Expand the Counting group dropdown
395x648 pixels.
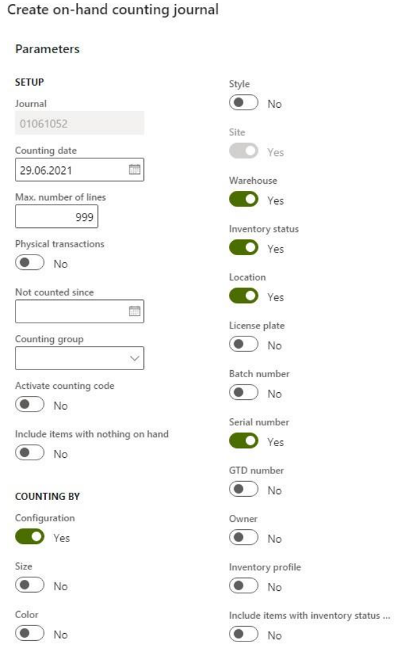[134, 358]
